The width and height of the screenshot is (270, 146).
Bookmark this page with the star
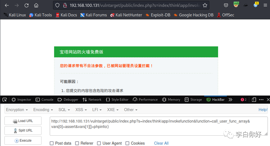pyautogui.click(x=205, y=5)
